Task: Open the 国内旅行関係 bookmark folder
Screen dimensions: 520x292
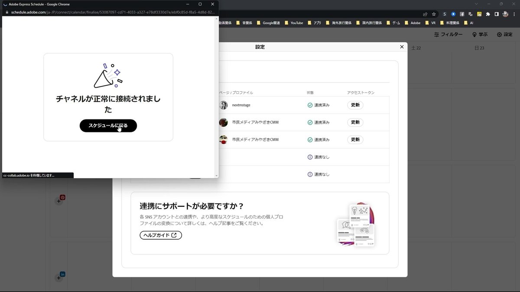Action: [x=369, y=23]
